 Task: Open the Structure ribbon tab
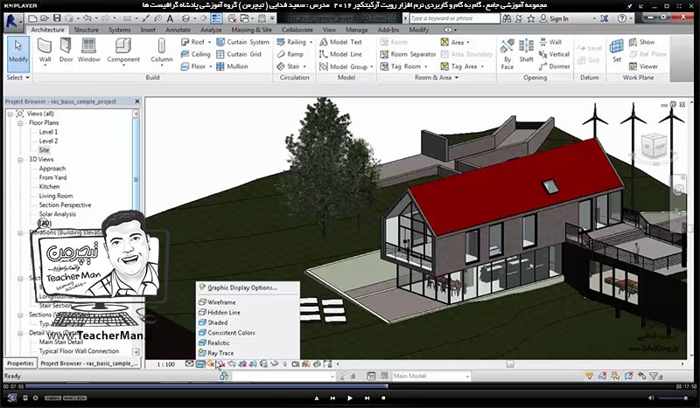click(x=86, y=30)
